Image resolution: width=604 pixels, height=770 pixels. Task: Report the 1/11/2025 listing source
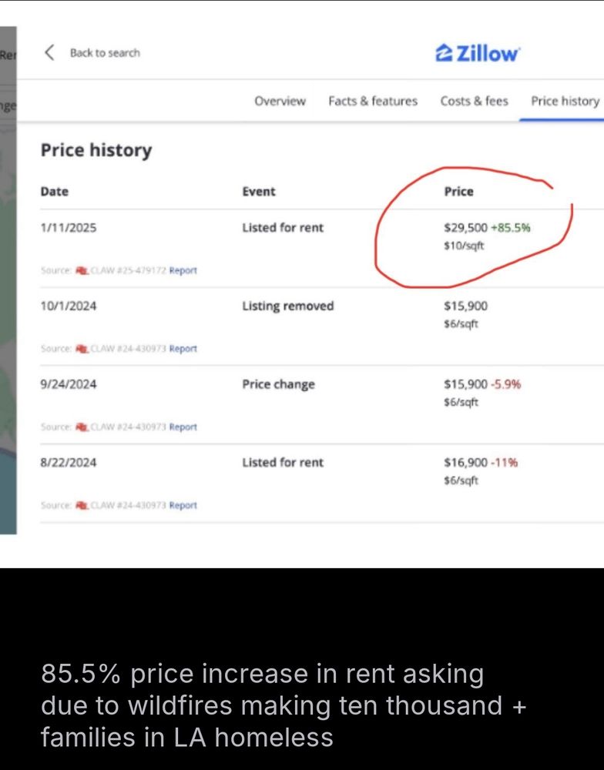183,270
